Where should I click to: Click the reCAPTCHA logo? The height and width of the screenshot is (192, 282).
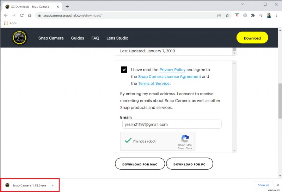(x=185, y=139)
